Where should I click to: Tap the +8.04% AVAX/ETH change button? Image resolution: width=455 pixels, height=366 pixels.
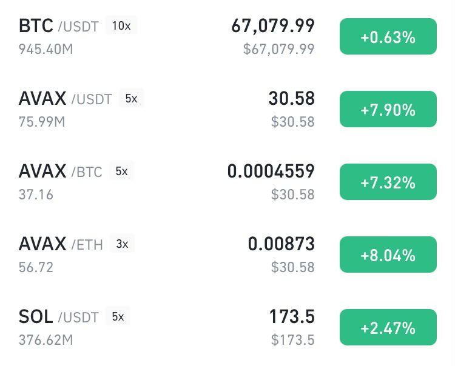pos(388,255)
